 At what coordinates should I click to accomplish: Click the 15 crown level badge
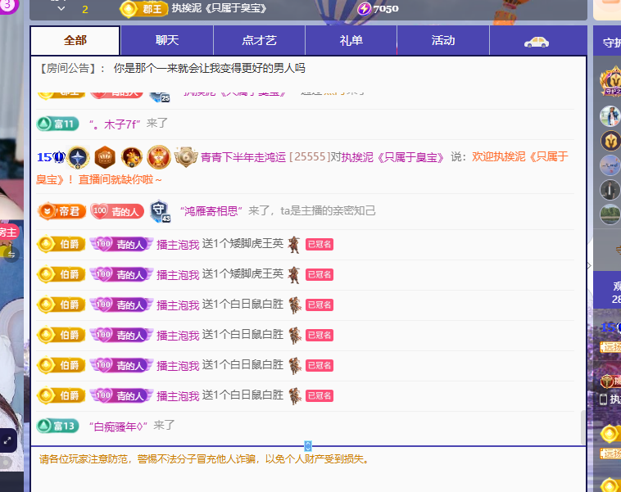[51, 157]
